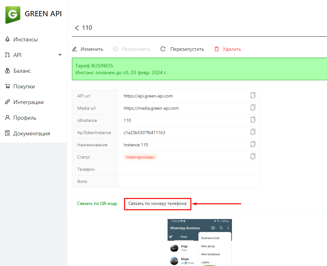Viewport: 327px width, 266px height.
Task: Go to the Профиль page
Action: coord(25,118)
